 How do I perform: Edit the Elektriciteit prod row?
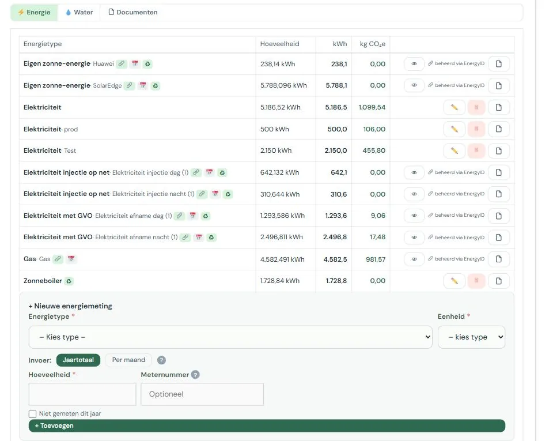pos(454,129)
